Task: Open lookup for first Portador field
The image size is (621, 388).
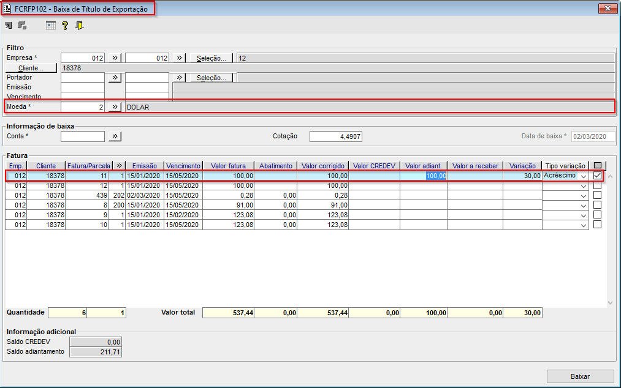Action: point(115,78)
